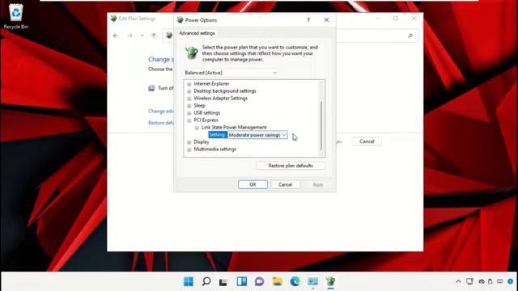Screen dimensions: 518x291
Task: Click the settings tree vertical scrollbar
Action: pyautogui.click(x=321, y=125)
